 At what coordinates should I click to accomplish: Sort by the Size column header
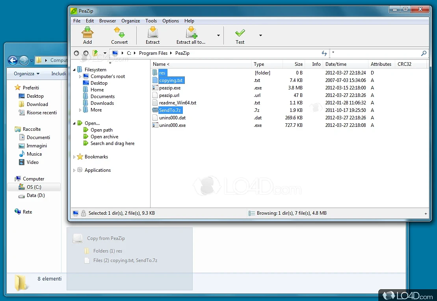click(294, 64)
